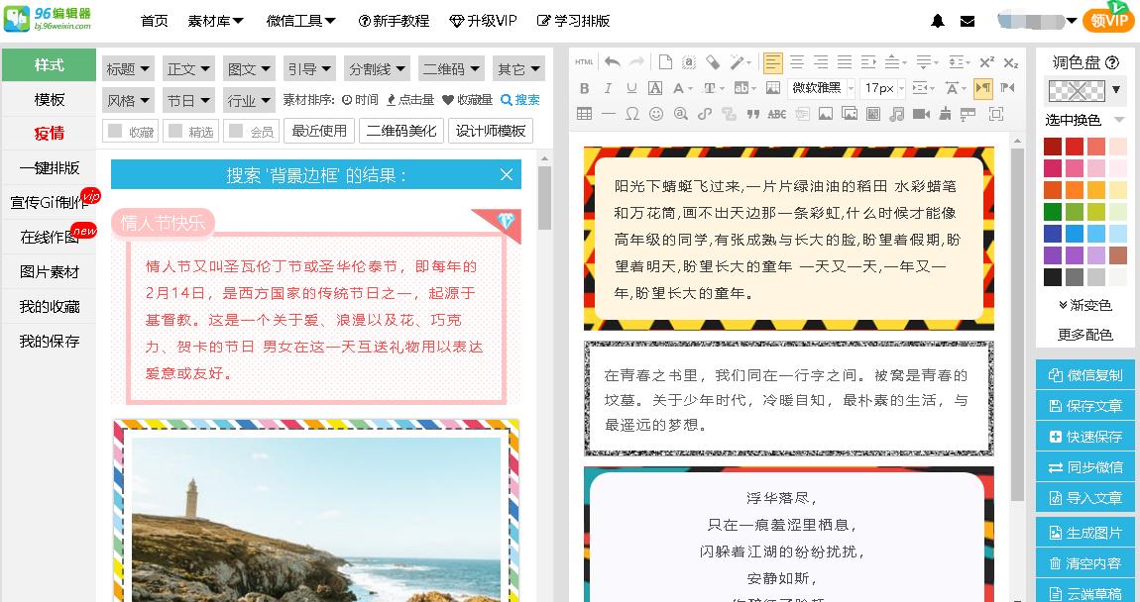Screen dimensions: 1140x602
Task: Insert a special character with the Omega icon
Action: click(631, 114)
